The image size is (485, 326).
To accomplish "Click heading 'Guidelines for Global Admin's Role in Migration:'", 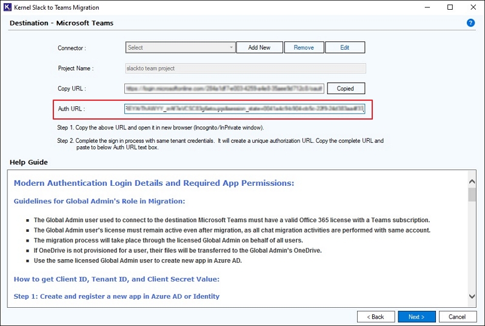I will tap(99, 201).
